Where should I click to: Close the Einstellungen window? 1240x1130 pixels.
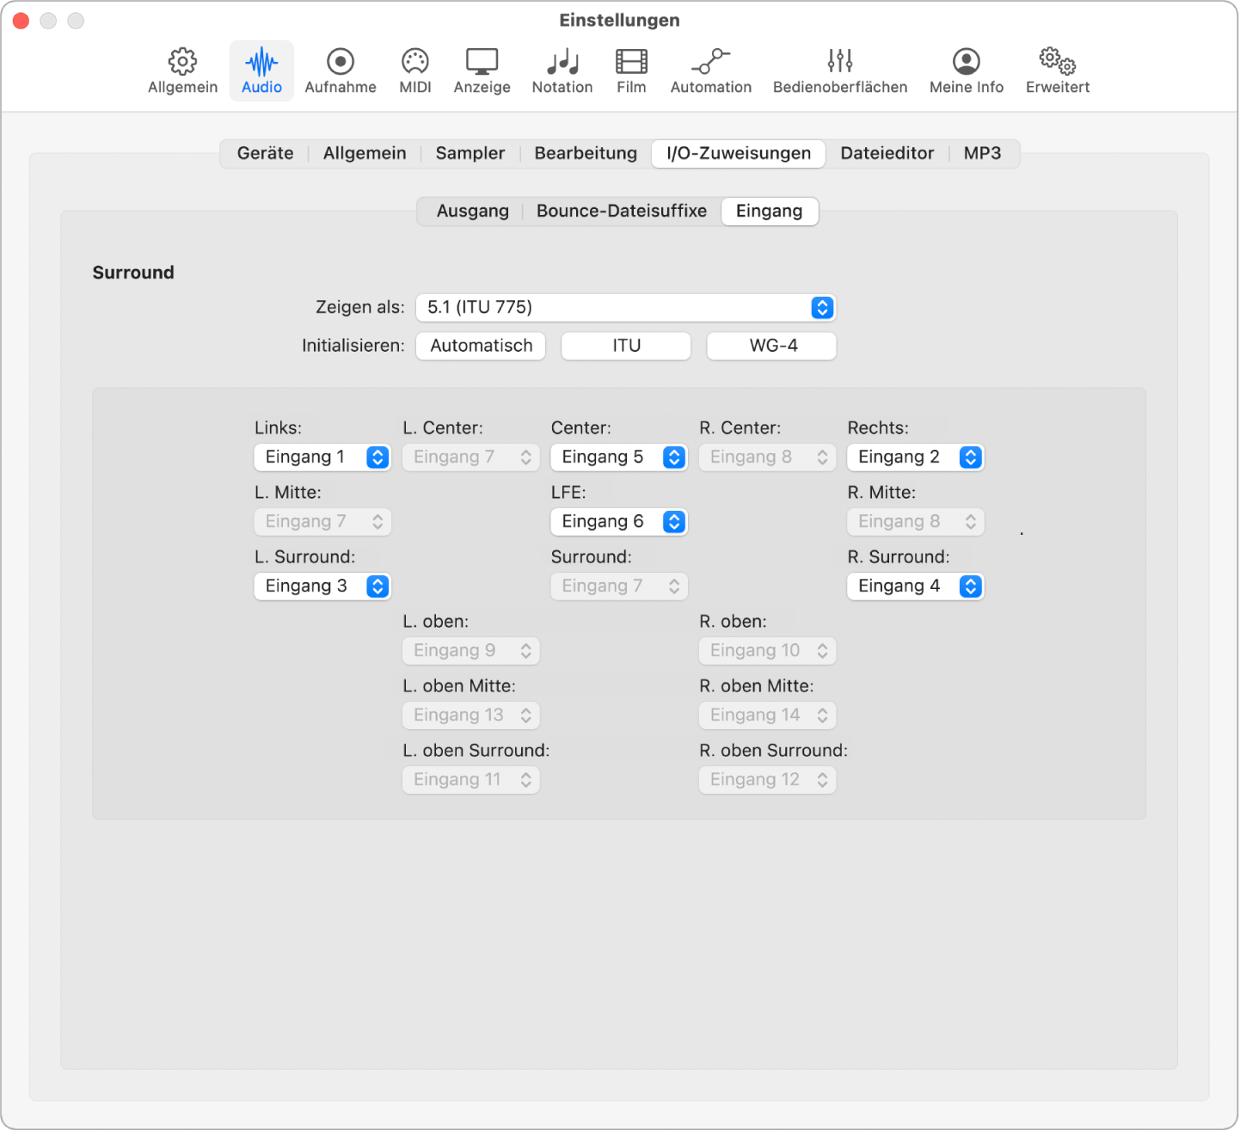coord(21,21)
